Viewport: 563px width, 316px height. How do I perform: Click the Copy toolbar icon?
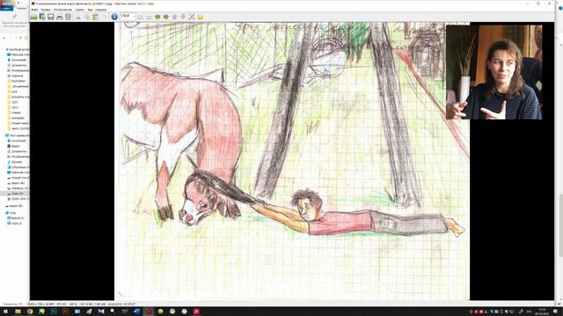click(87, 17)
